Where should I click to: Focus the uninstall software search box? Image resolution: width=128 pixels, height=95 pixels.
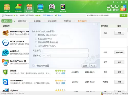[x=103, y=15]
